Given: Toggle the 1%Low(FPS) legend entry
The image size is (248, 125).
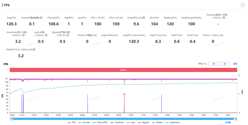Looking at the screenshot, I should [x=100, y=123].
